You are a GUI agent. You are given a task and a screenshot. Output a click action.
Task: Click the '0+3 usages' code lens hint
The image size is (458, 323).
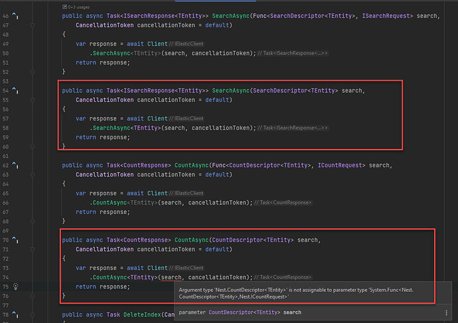(76, 7)
